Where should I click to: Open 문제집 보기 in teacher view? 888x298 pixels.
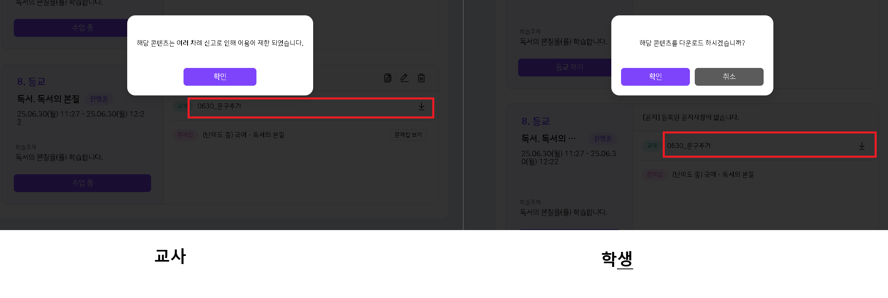click(408, 135)
